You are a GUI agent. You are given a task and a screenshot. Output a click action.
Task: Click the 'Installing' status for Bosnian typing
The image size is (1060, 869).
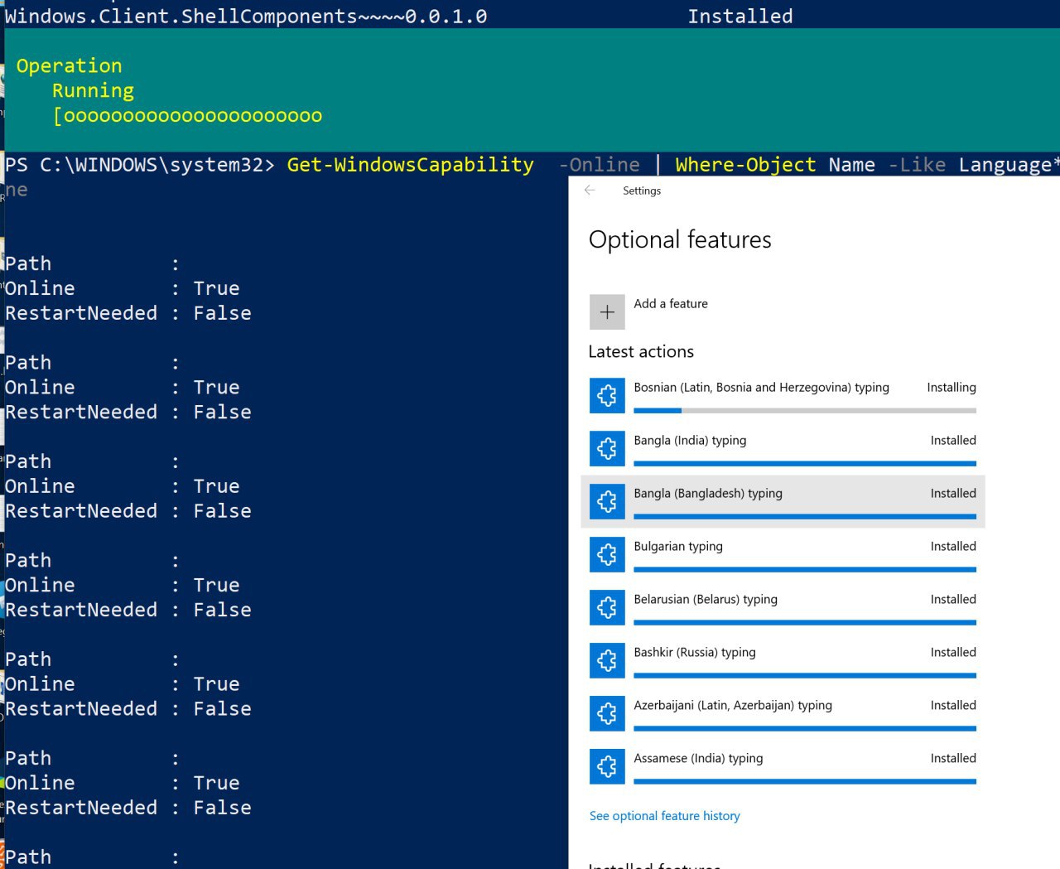coord(952,387)
